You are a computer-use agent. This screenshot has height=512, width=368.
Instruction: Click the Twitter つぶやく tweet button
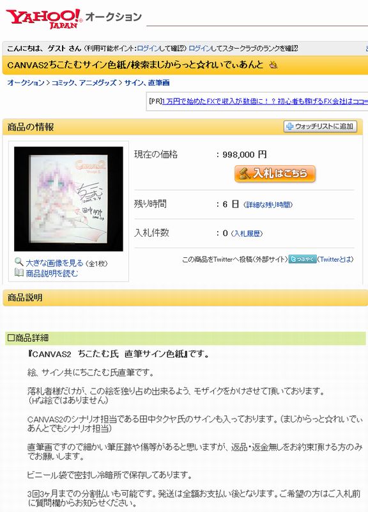click(302, 259)
